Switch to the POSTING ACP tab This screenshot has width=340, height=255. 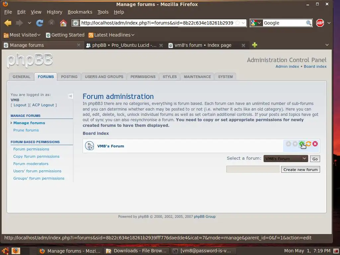[x=69, y=77]
